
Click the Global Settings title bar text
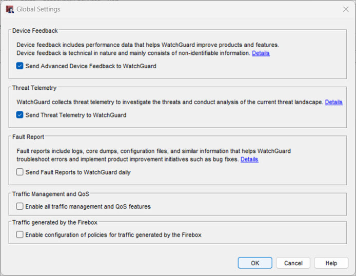pos(38,9)
